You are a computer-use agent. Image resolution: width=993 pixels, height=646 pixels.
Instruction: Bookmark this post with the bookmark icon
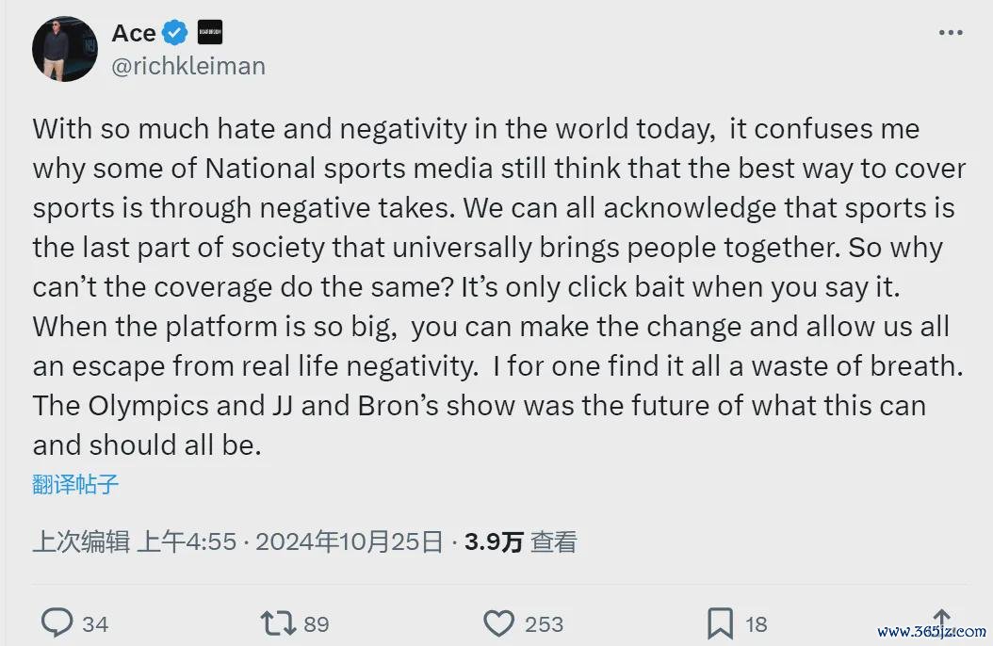pos(720,622)
